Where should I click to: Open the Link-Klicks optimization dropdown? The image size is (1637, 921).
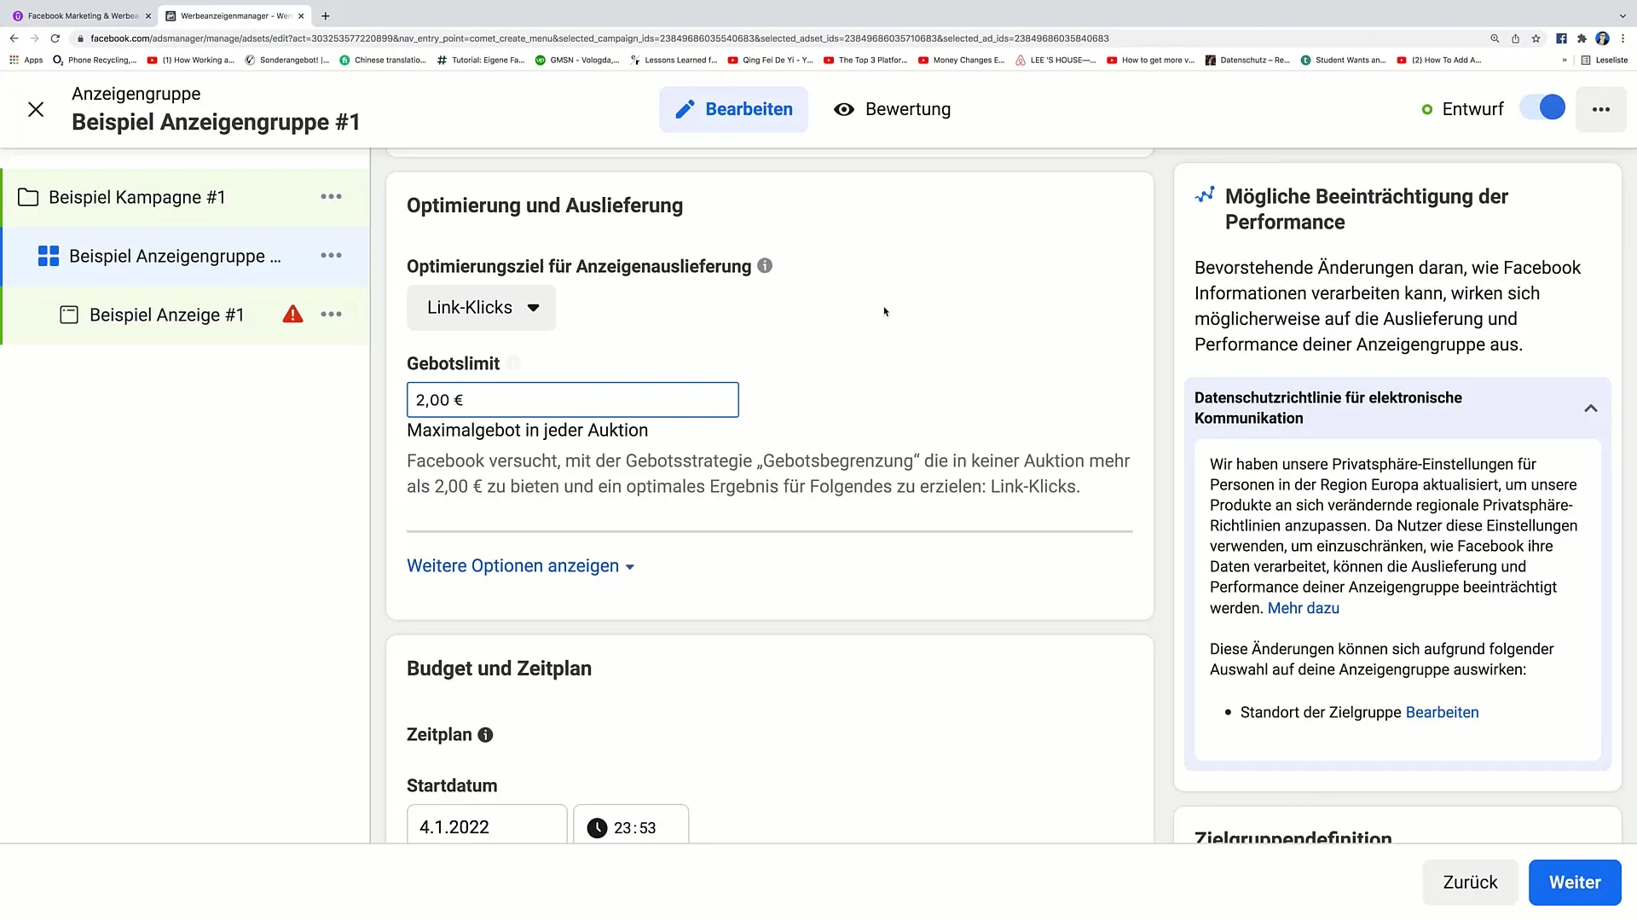(480, 307)
